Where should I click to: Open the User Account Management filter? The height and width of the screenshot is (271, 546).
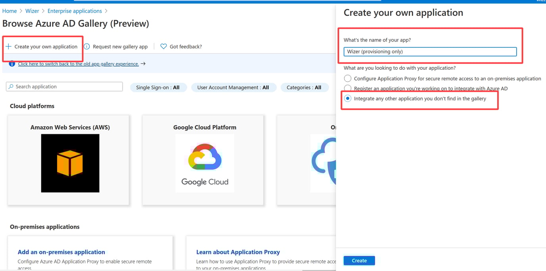[234, 87]
